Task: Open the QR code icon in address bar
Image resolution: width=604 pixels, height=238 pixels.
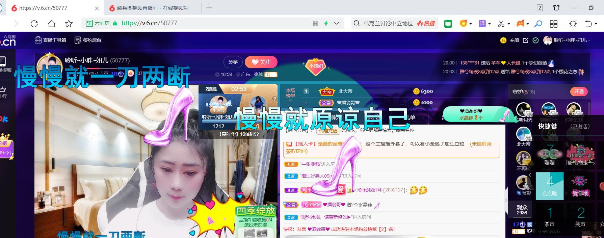Action: (x=315, y=23)
